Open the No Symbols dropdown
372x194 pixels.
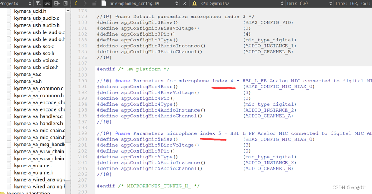pyautogui.click(x=282, y=3)
